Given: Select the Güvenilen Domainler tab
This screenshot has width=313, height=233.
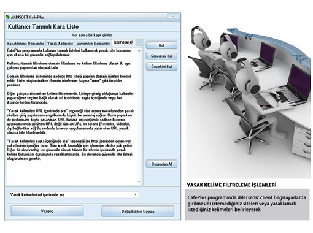Looking at the screenshot, I should (93, 43).
